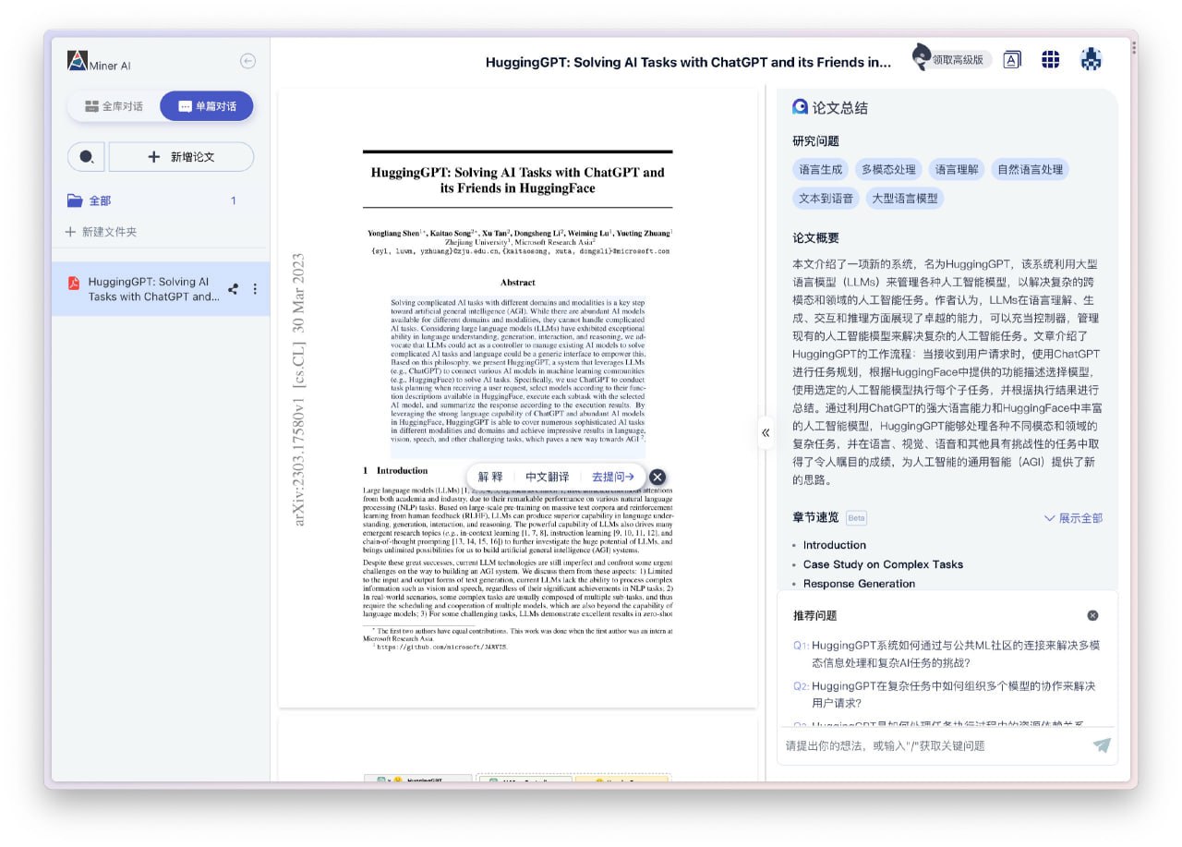Close the text selection popup
This screenshot has height=847, width=1182.
[x=657, y=477]
